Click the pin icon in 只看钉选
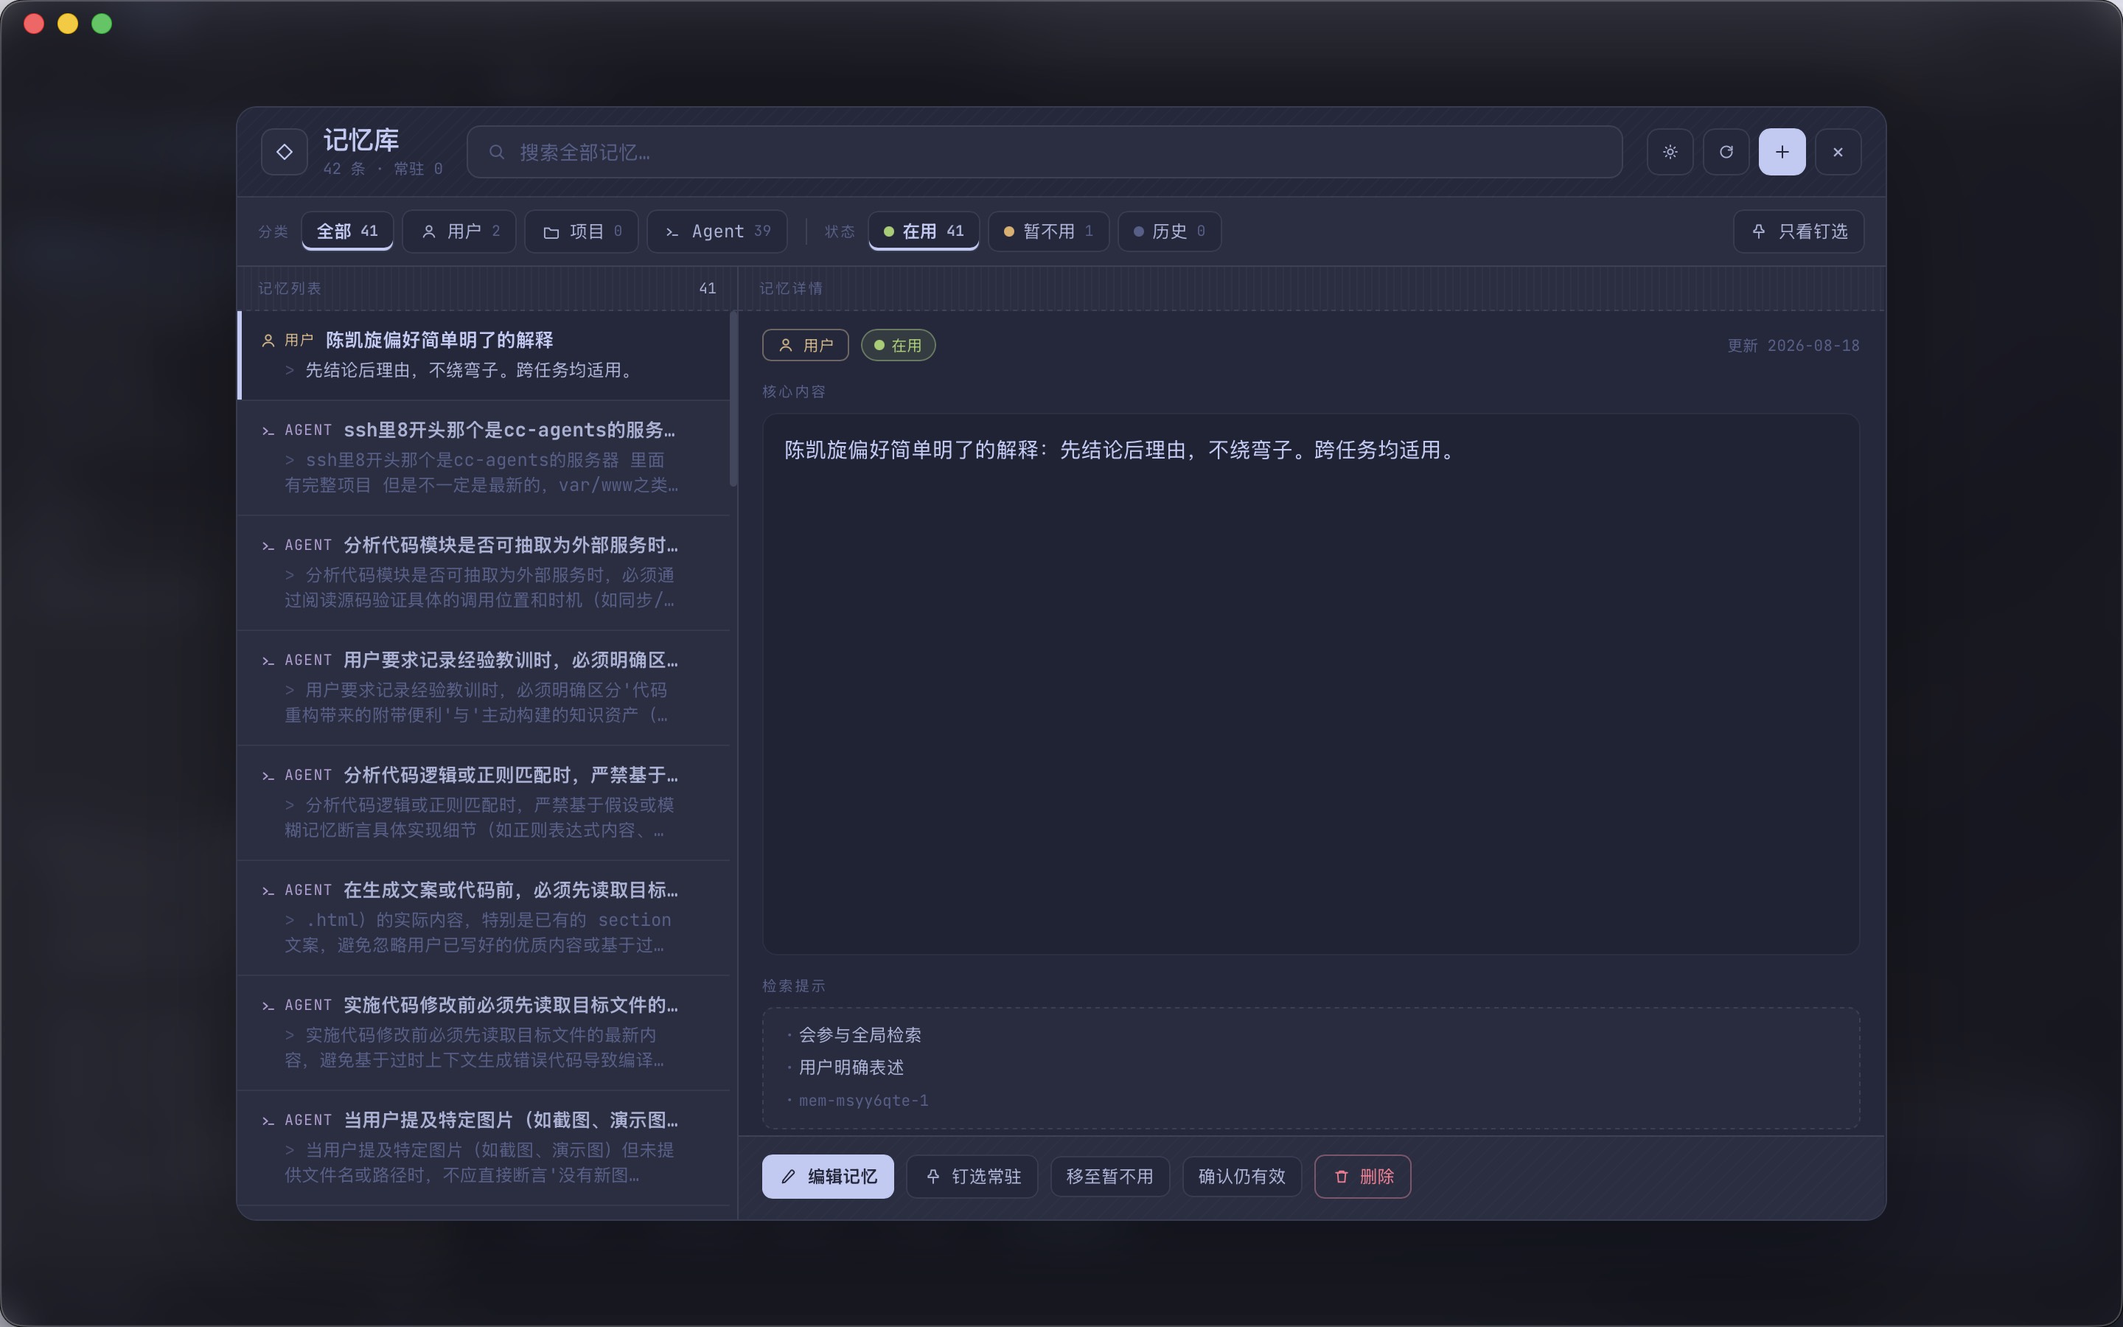Image resolution: width=2123 pixels, height=1327 pixels. (x=1758, y=231)
